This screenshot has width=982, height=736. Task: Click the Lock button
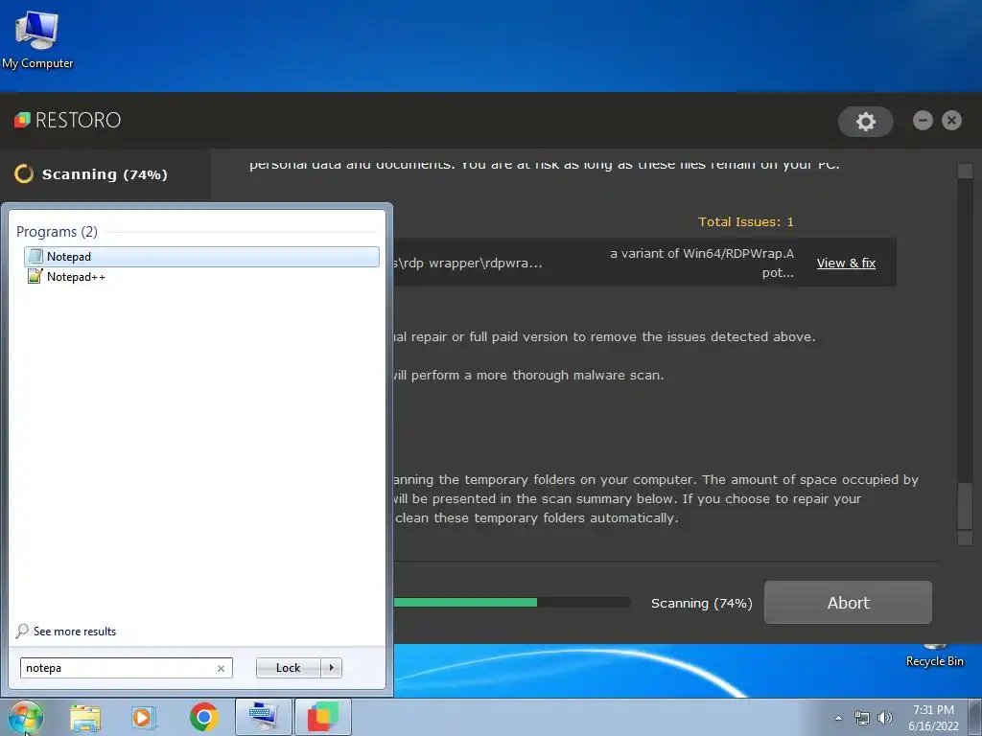pyautogui.click(x=288, y=668)
